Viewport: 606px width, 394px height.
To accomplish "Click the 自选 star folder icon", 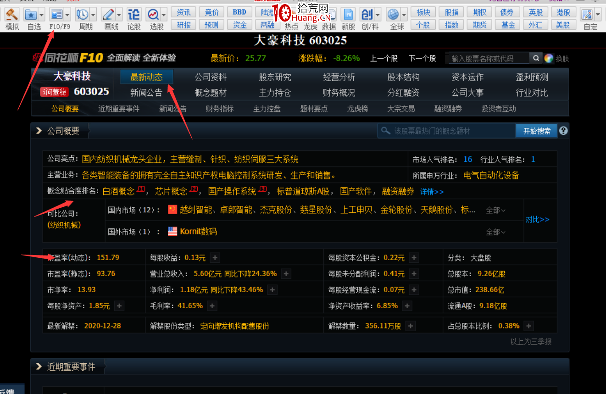I will pos(31,14).
